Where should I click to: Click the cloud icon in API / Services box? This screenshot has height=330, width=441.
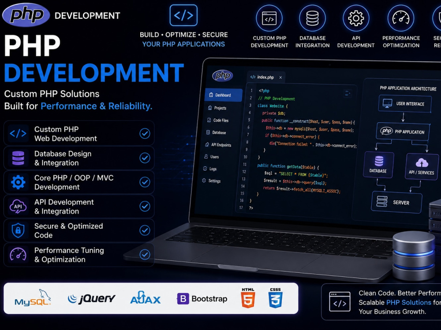[x=422, y=162]
